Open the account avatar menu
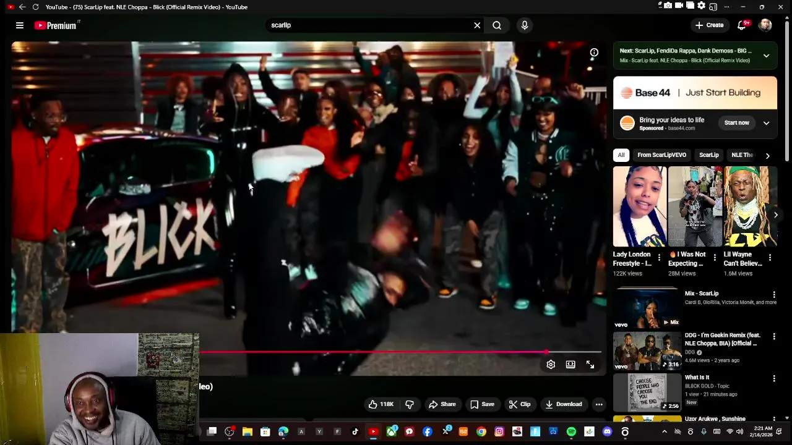 (765, 25)
